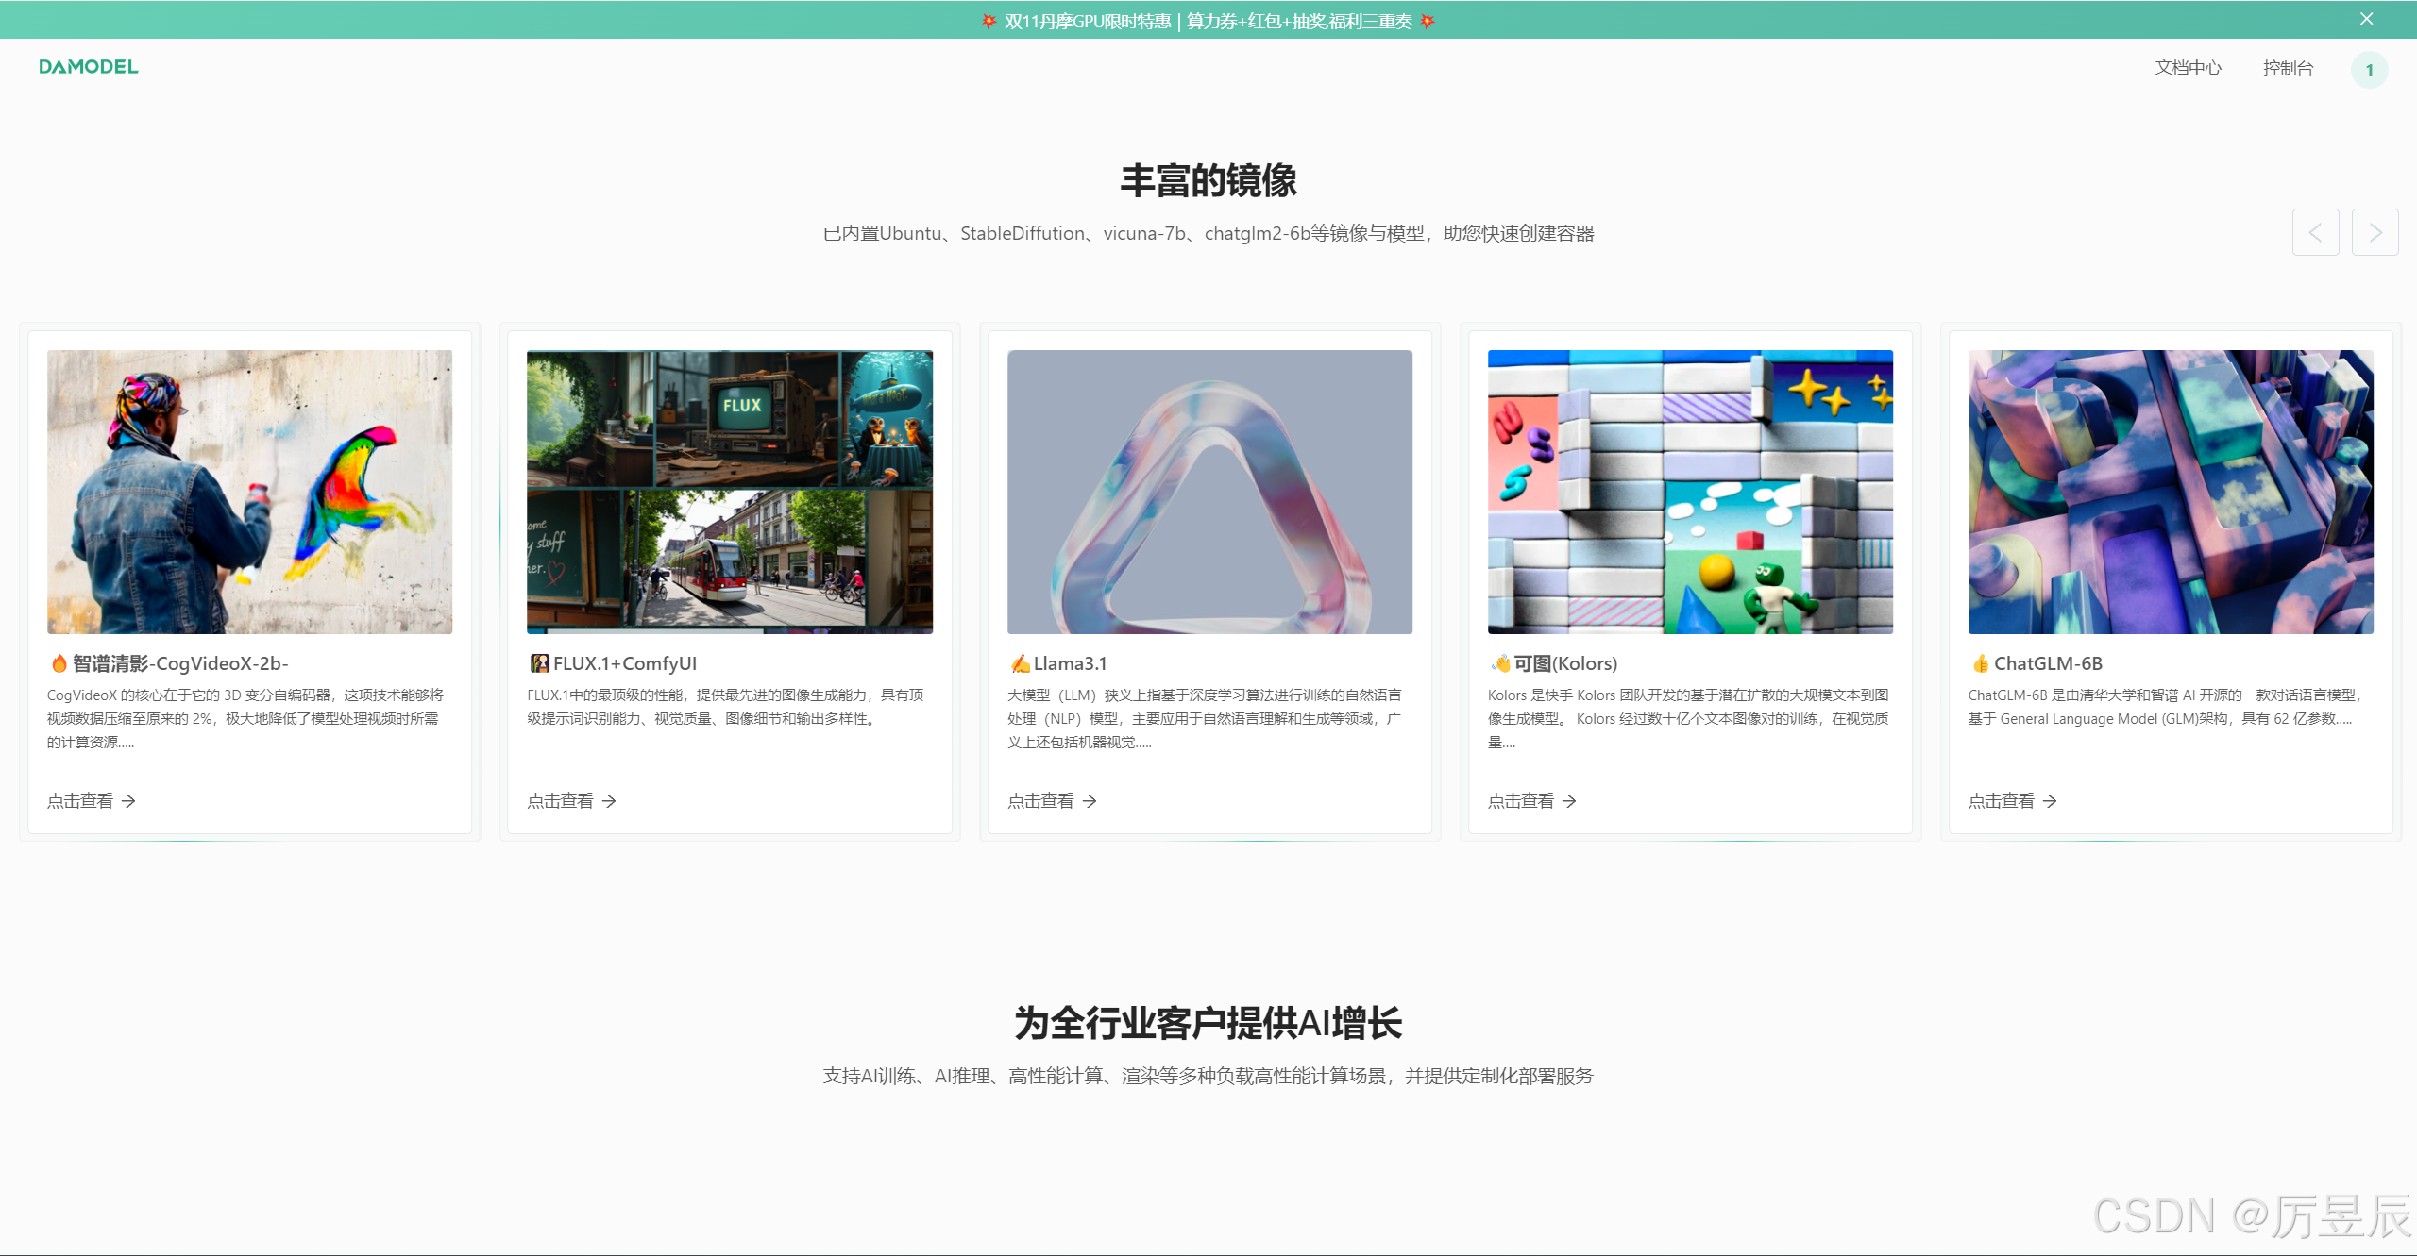Click the ChatGLM-6B card title

tap(2048, 663)
